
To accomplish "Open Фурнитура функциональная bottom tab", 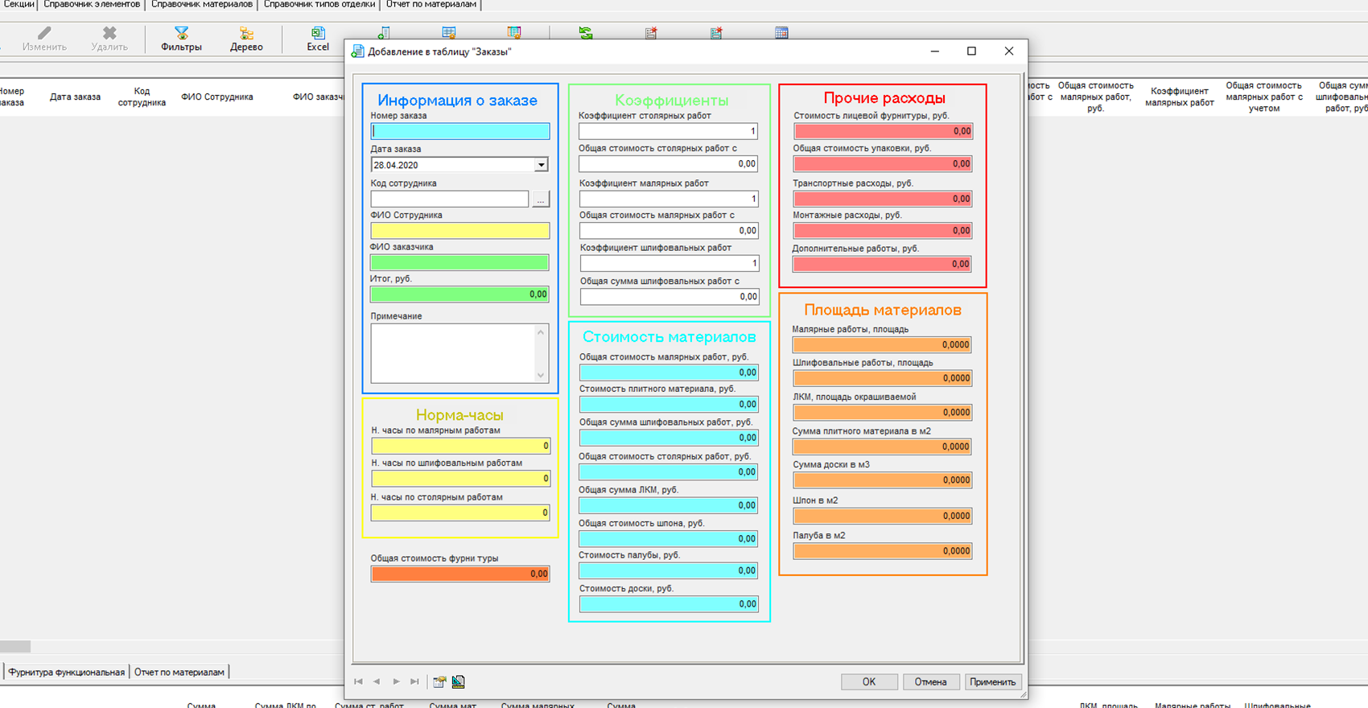I will pyautogui.click(x=67, y=672).
